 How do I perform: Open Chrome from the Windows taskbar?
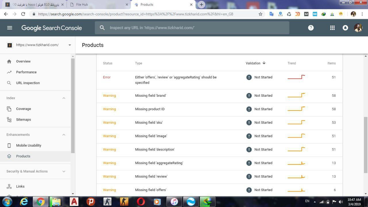(x=41, y=202)
